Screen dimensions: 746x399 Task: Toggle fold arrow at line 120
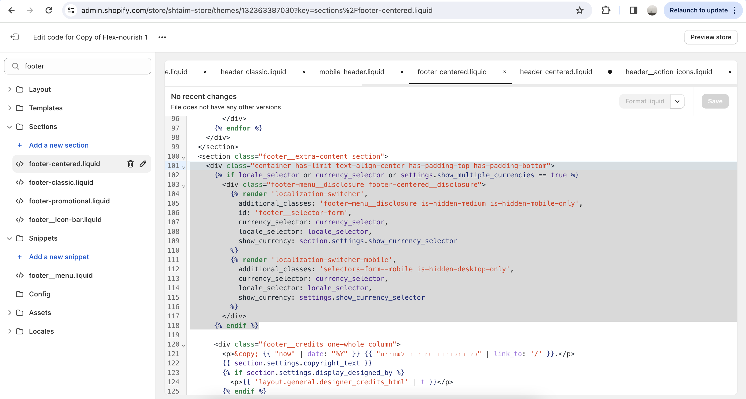click(x=184, y=346)
